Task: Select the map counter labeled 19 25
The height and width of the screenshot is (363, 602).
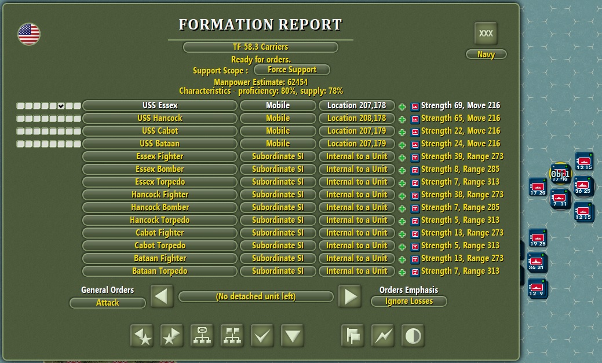Action: click(x=538, y=239)
